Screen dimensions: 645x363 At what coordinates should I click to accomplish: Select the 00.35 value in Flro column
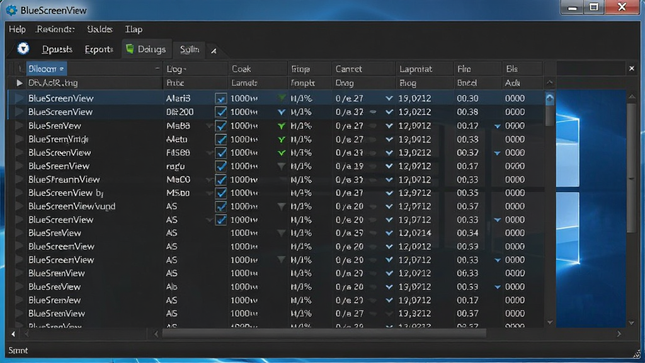coord(467,193)
